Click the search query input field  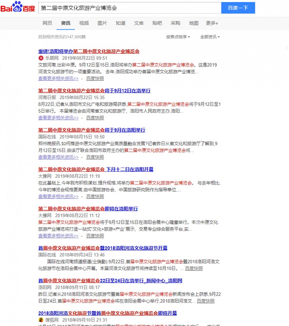129,8
